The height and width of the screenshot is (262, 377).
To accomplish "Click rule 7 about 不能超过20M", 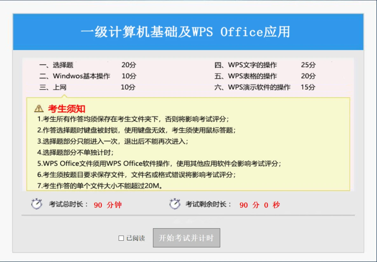I will point(100,186).
